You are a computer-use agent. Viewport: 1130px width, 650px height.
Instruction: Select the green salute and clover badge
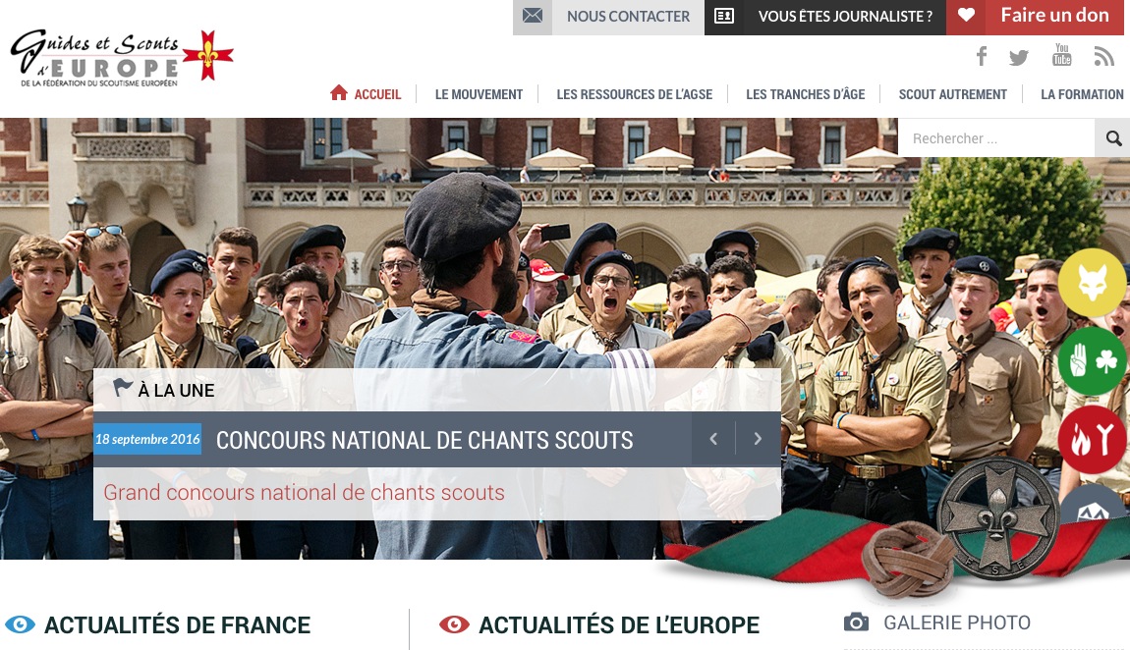pos(1092,360)
